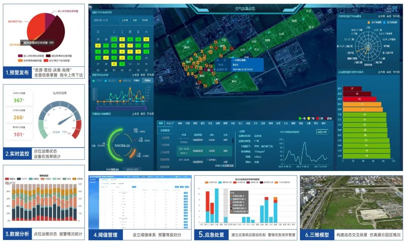This screenshot has height=245, width=407.
Task: Switch to 日统计 tab in trend panel
Action: [x=136, y=81]
